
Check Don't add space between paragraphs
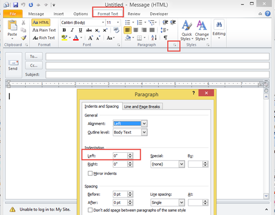[90, 210]
